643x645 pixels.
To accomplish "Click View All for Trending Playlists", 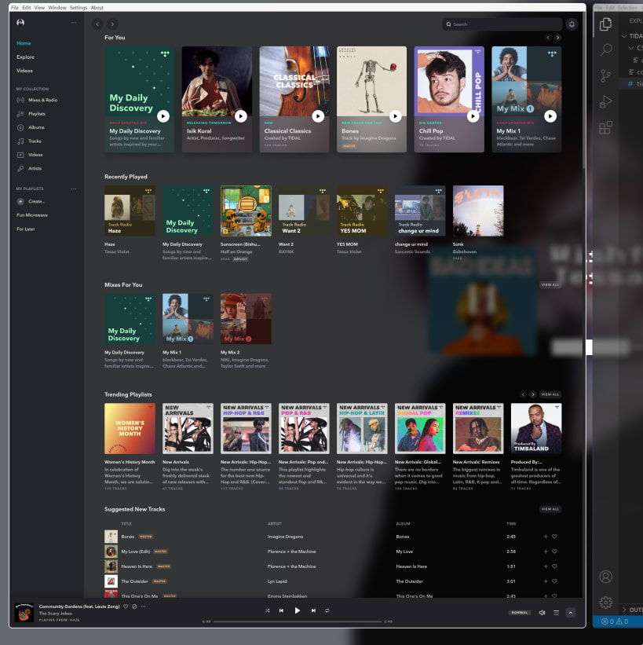I will 550,394.
